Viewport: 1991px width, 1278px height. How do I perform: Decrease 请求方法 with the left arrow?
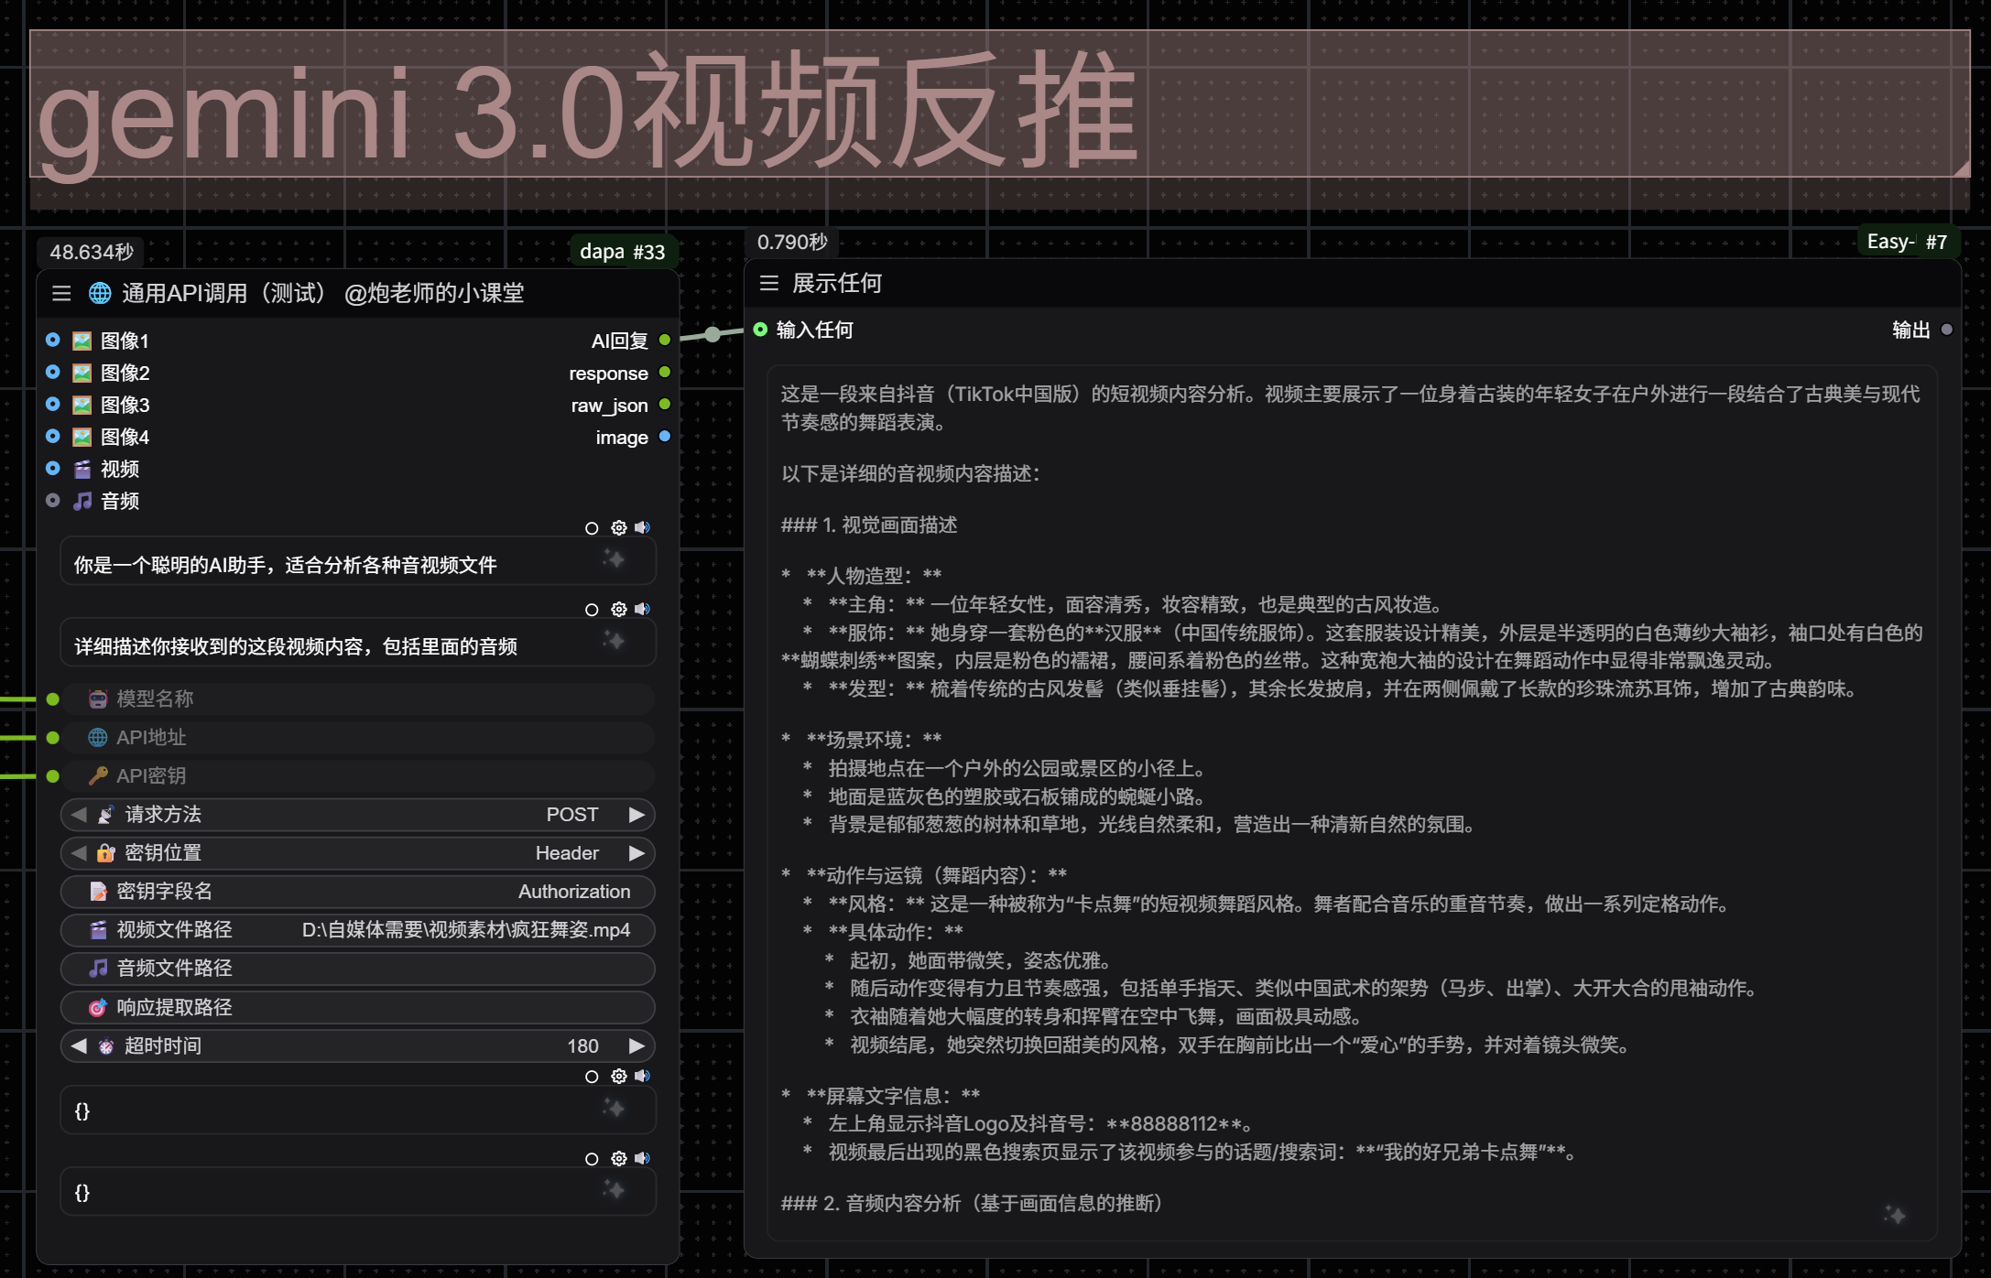pyautogui.click(x=79, y=814)
